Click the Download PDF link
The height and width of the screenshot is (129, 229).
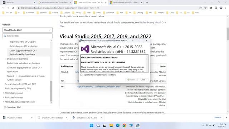(x=12, y=107)
